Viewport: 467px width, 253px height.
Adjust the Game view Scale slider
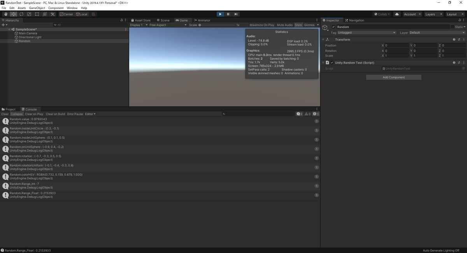click(218, 25)
